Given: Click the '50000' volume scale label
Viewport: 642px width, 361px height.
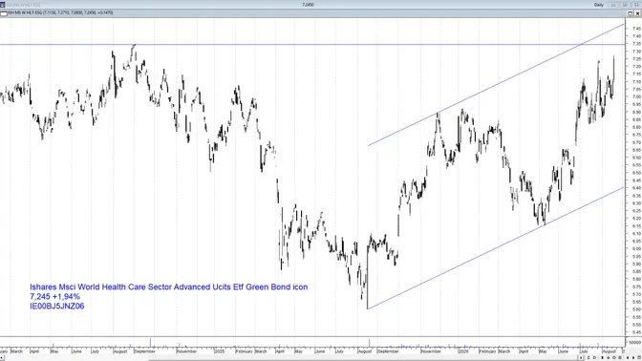Looking at the screenshot, I should [635, 342].
